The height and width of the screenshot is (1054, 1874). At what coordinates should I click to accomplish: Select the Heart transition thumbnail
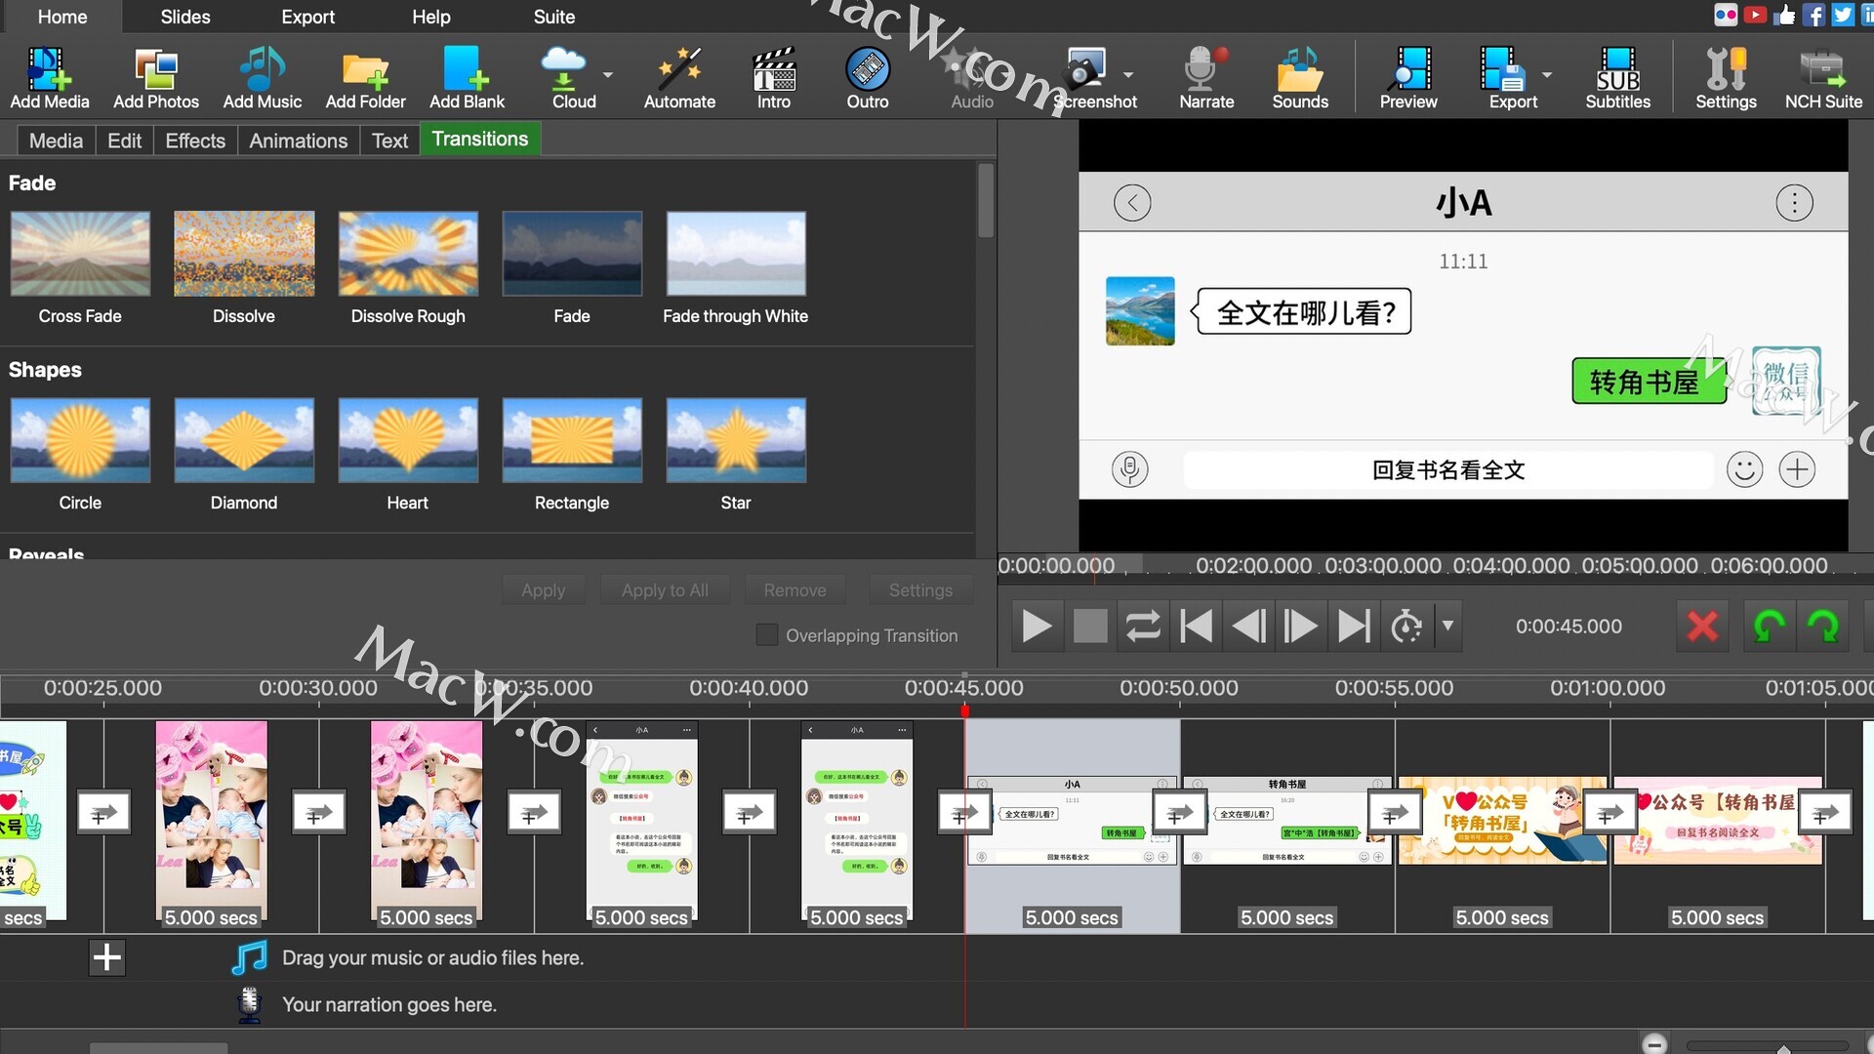click(x=408, y=440)
